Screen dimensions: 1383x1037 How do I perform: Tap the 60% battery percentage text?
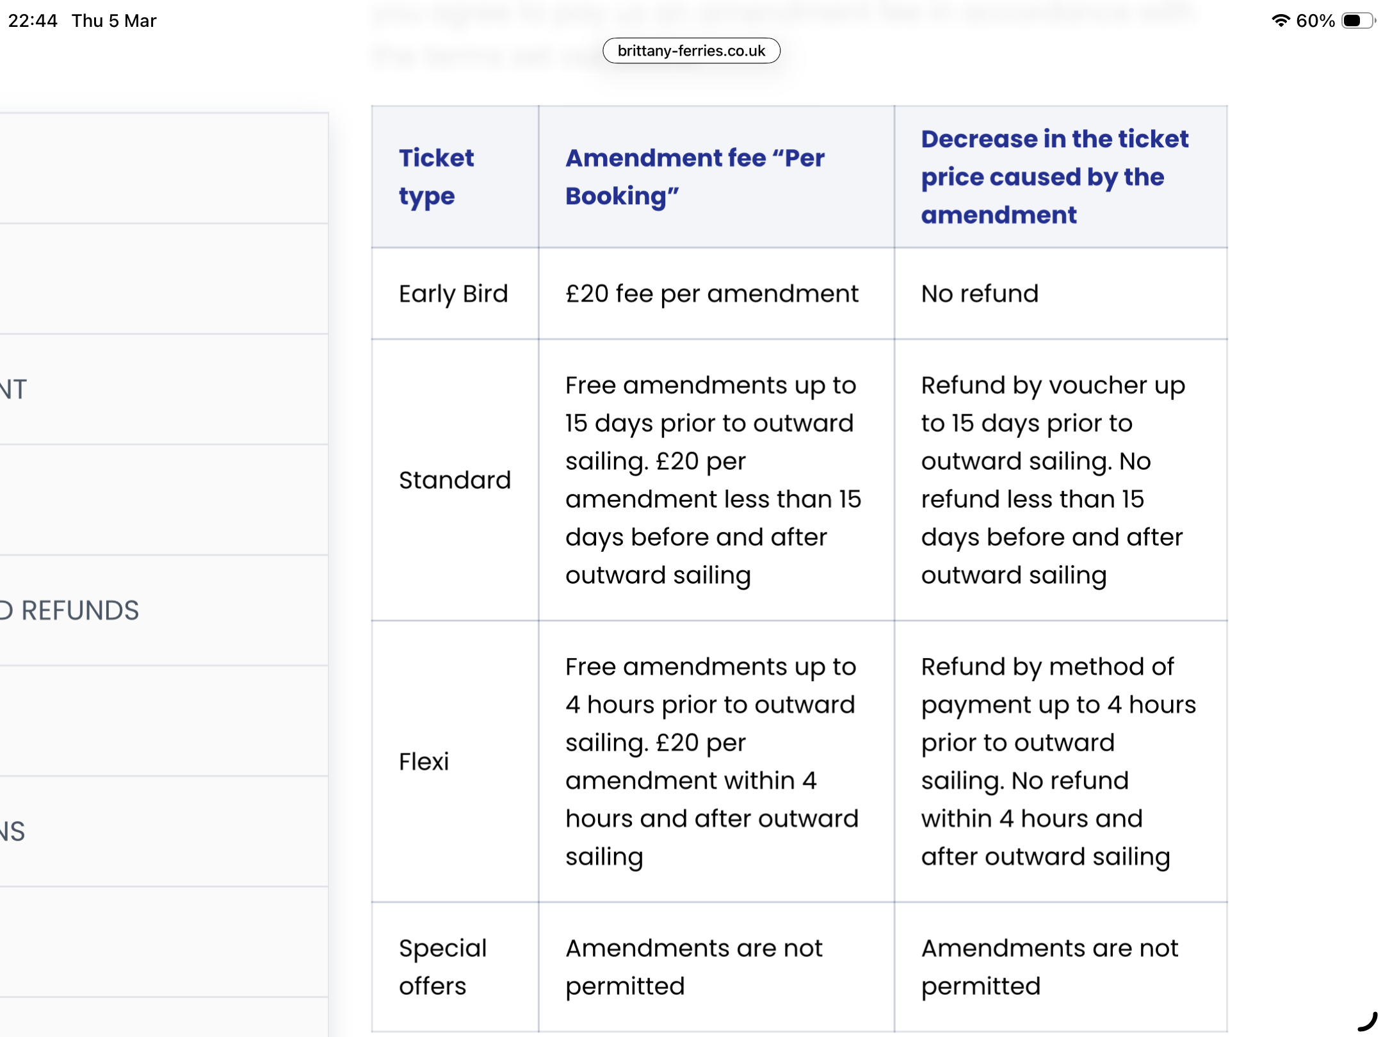point(1314,20)
